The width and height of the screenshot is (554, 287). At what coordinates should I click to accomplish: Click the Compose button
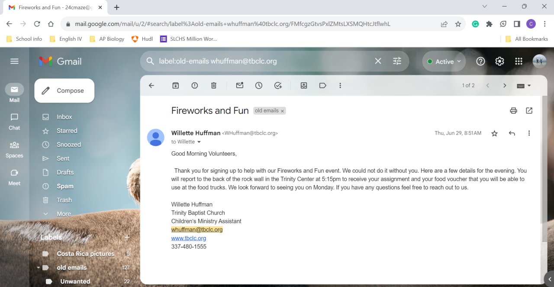(x=64, y=91)
